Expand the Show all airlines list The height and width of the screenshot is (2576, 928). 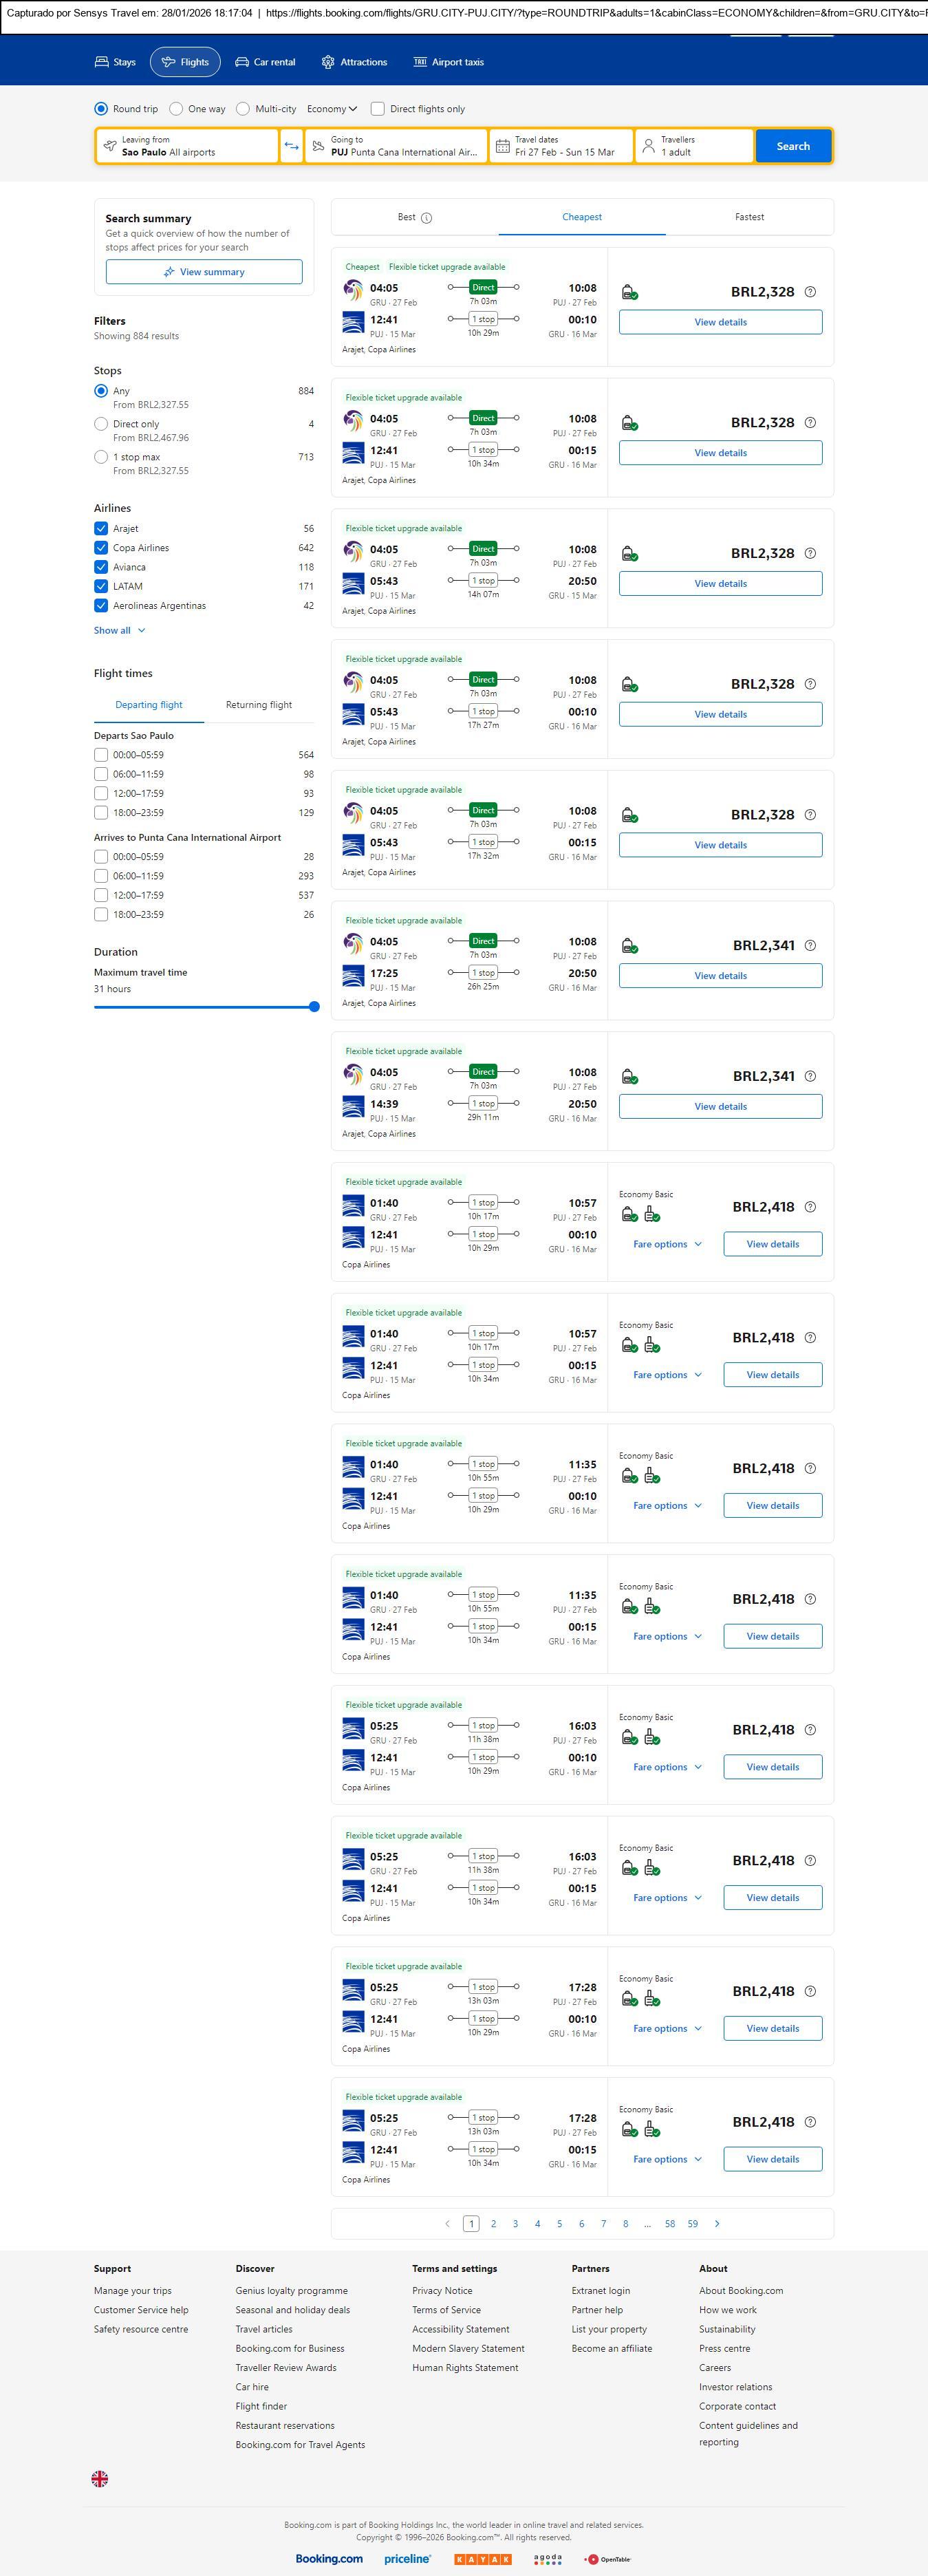click(119, 630)
